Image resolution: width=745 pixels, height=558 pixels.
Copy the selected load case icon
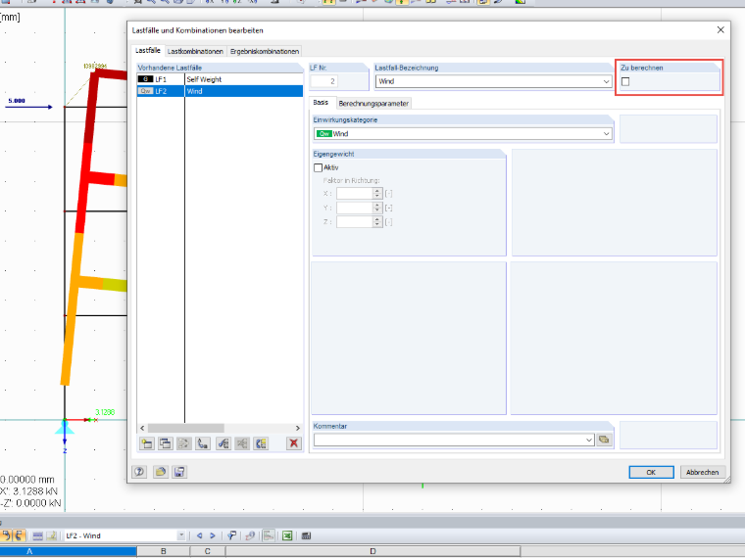(x=166, y=443)
